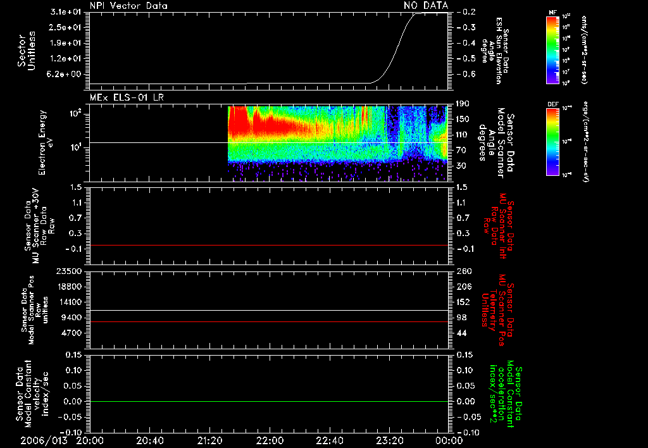Click the red 'MU Scanner Init Raw Data' axis label
This screenshot has width=648, height=448.
click(x=499, y=227)
